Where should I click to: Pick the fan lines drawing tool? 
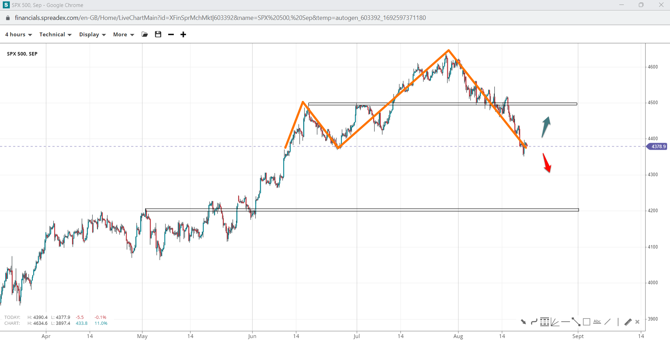pyautogui.click(x=555, y=322)
